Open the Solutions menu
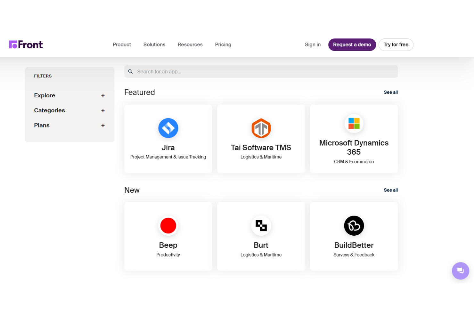474x316 pixels. click(154, 45)
